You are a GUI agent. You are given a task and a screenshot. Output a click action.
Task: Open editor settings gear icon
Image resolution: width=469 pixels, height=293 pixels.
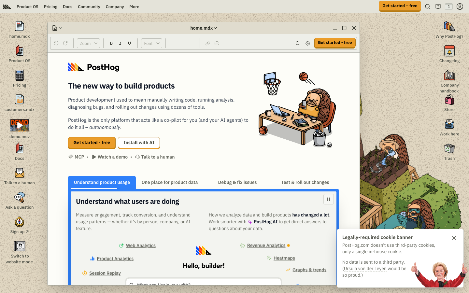coord(308,43)
